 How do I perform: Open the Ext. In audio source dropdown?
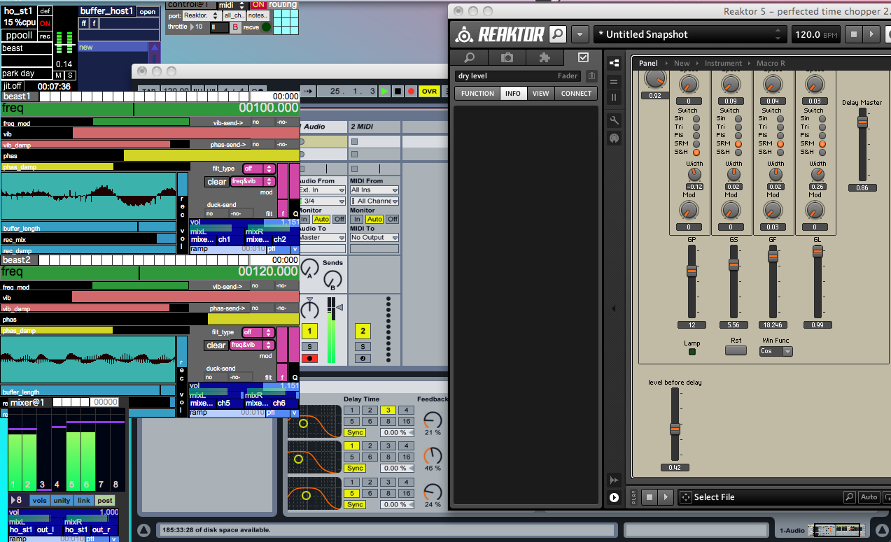tap(321, 190)
